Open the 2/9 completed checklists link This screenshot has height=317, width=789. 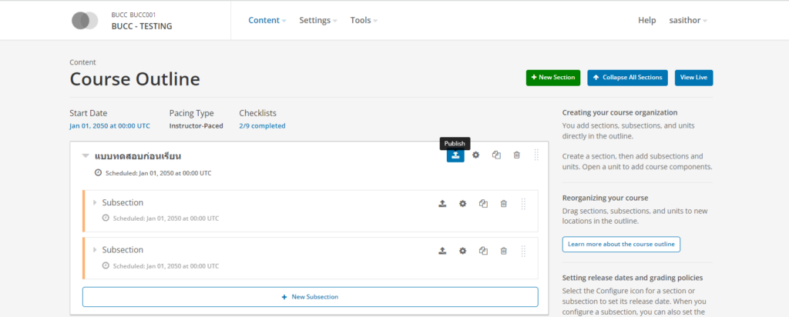pos(262,125)
